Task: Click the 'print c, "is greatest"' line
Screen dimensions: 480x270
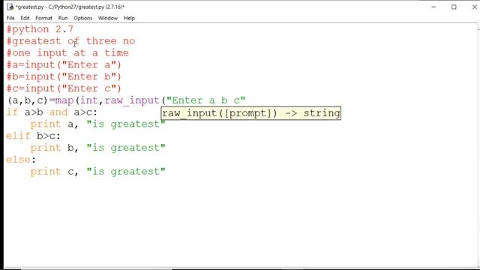Action: [98, 172]
